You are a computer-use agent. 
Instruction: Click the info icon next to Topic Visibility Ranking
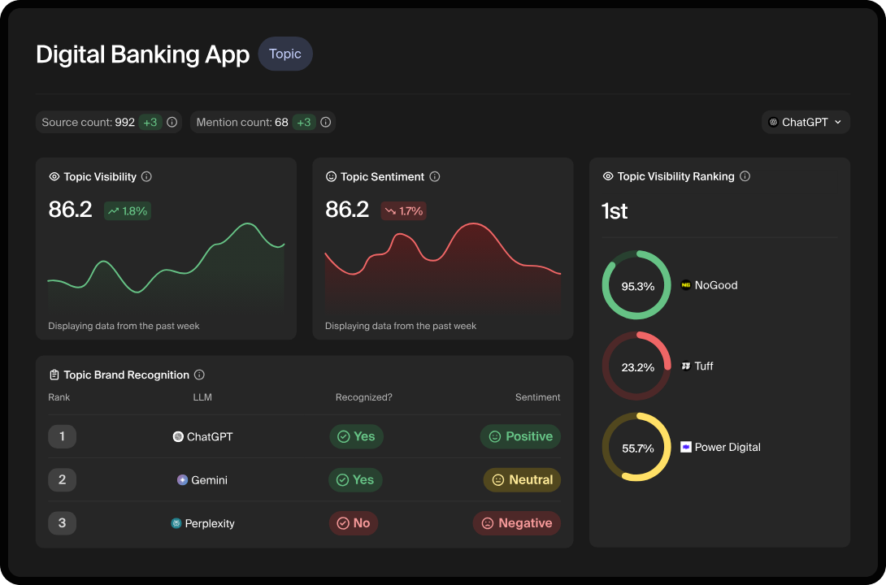745,176
